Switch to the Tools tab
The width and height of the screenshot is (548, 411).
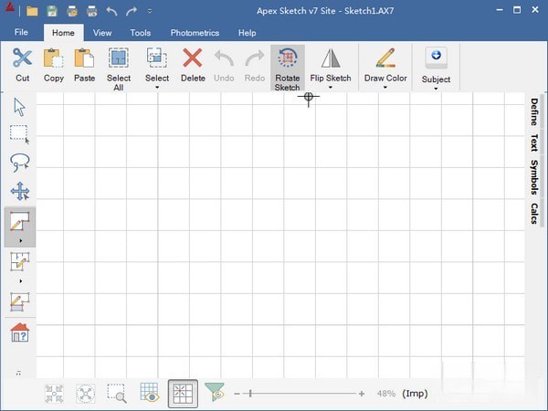[x=140, y=33]
